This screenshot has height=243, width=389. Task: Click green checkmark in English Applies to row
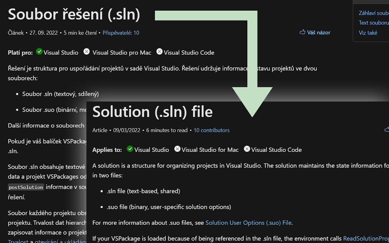tap(130, 149)
